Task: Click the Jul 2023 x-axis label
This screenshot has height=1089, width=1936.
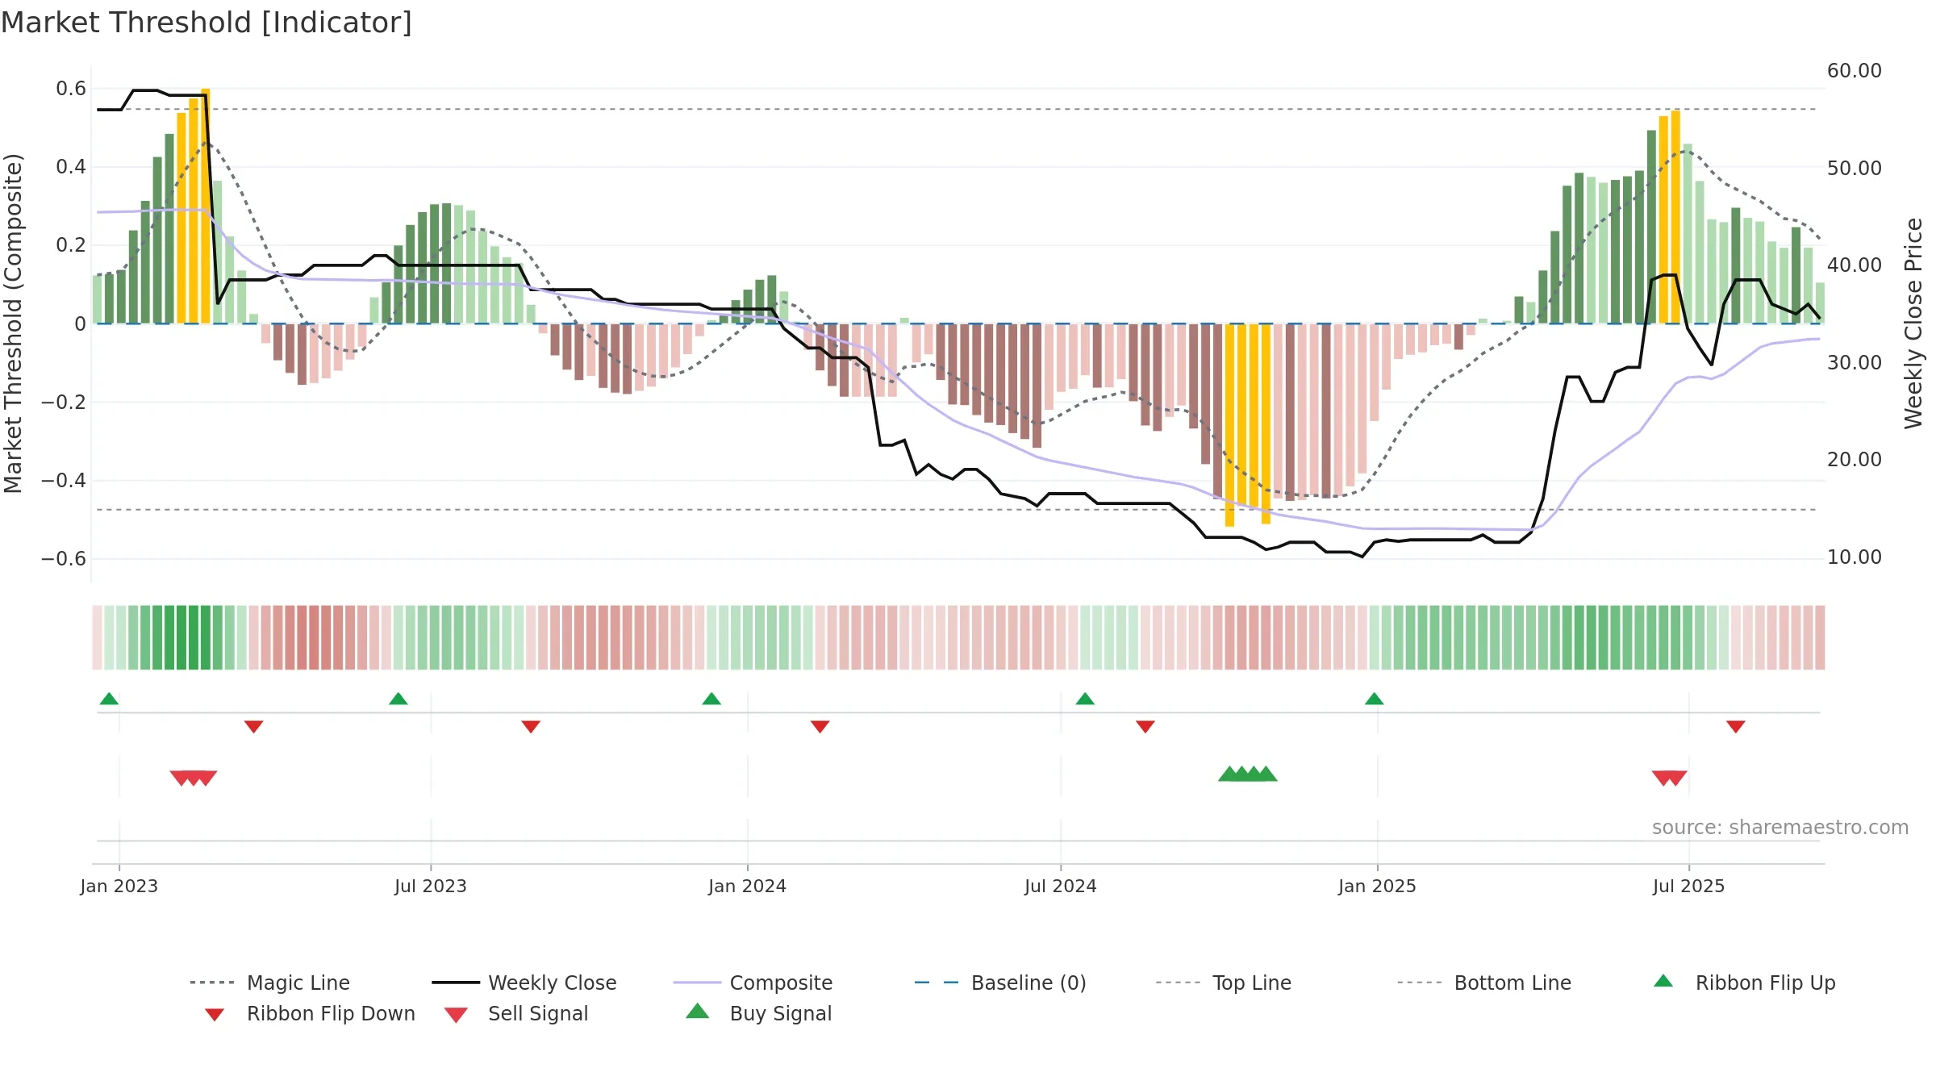Action: point(431,886)
